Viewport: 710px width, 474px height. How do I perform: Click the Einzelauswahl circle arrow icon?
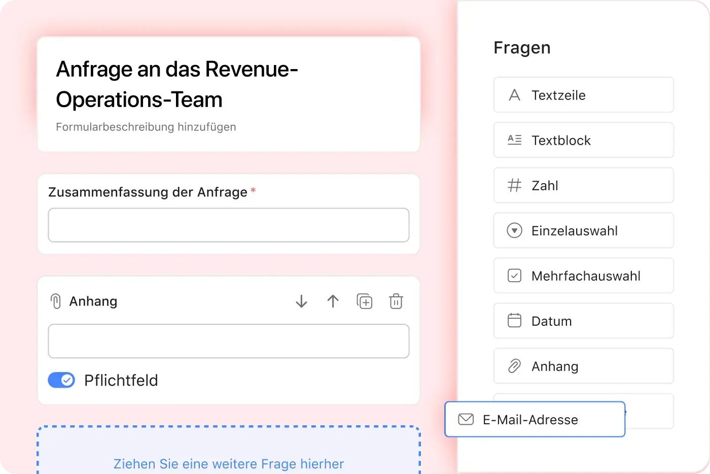(514, 230)
